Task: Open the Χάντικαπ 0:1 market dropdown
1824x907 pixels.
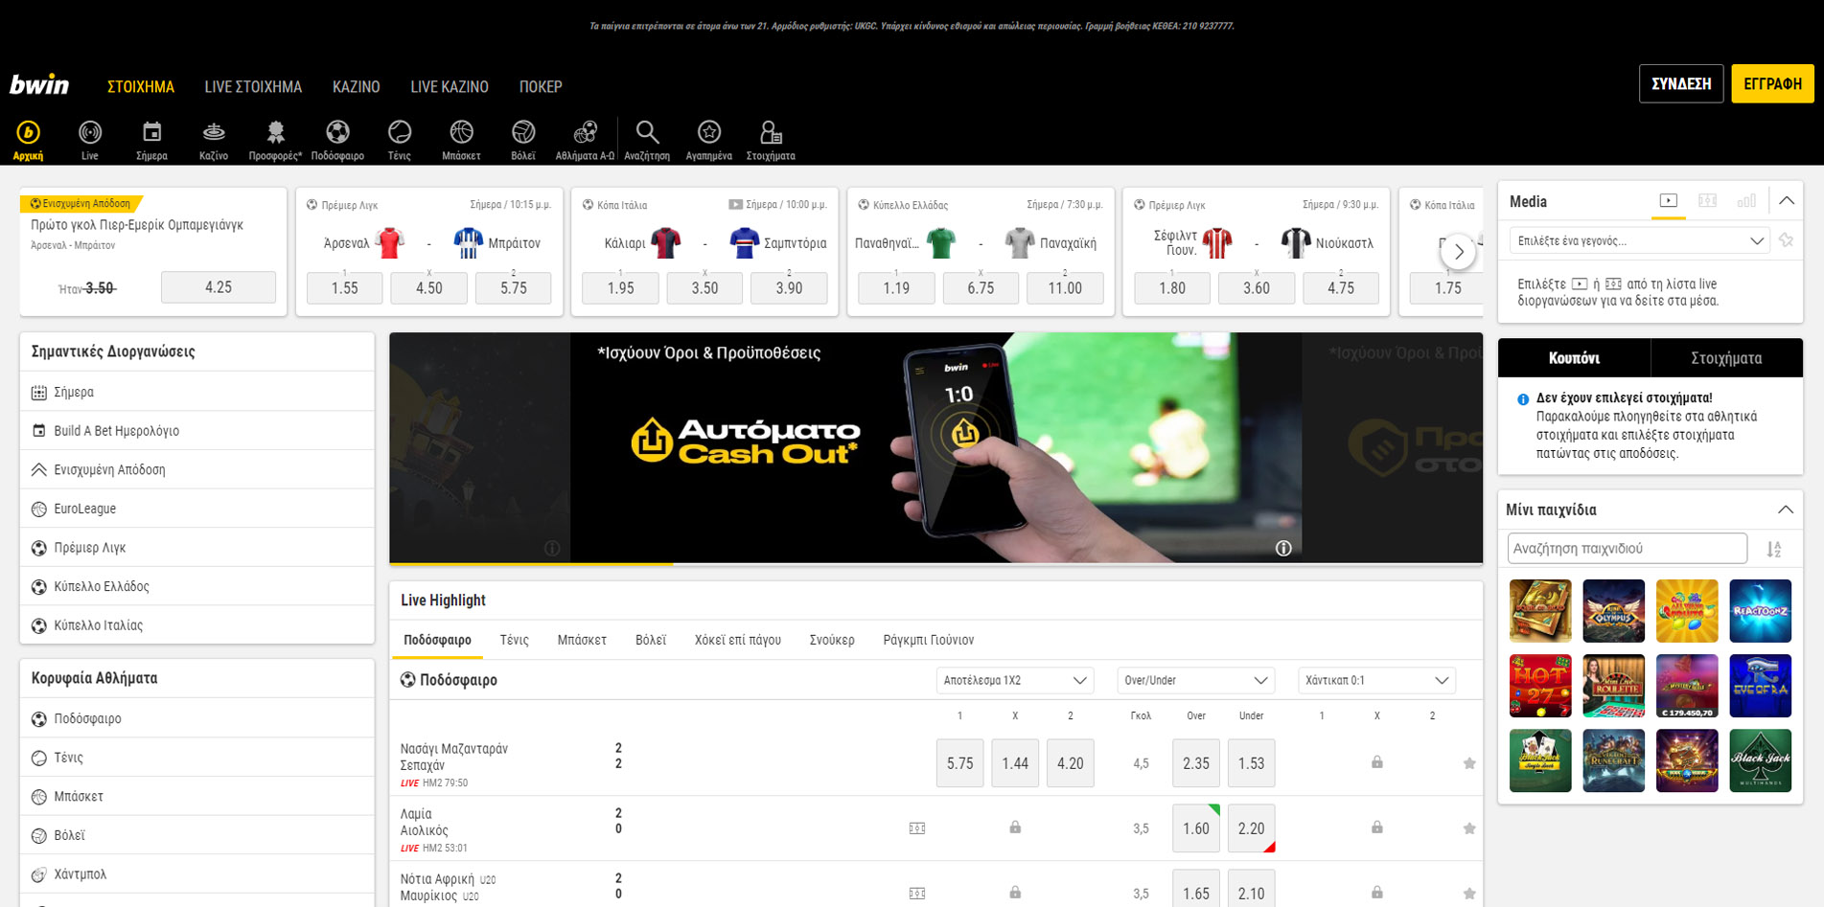Action: tap(1377, 680)
